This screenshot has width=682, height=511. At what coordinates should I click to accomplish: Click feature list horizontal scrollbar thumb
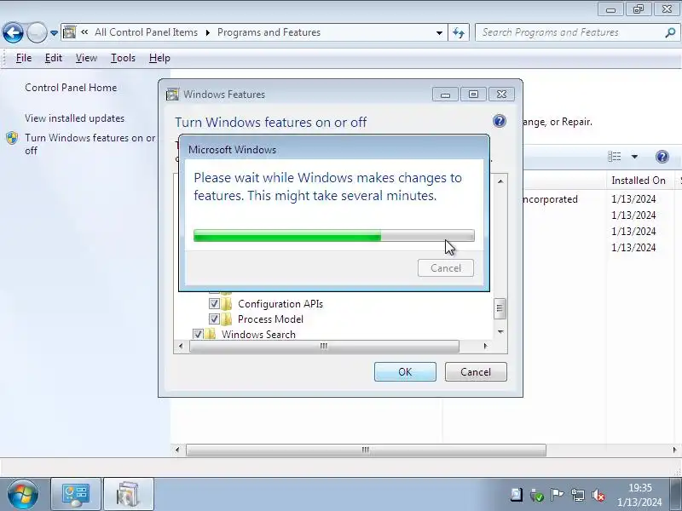click(x=324, y=346)
